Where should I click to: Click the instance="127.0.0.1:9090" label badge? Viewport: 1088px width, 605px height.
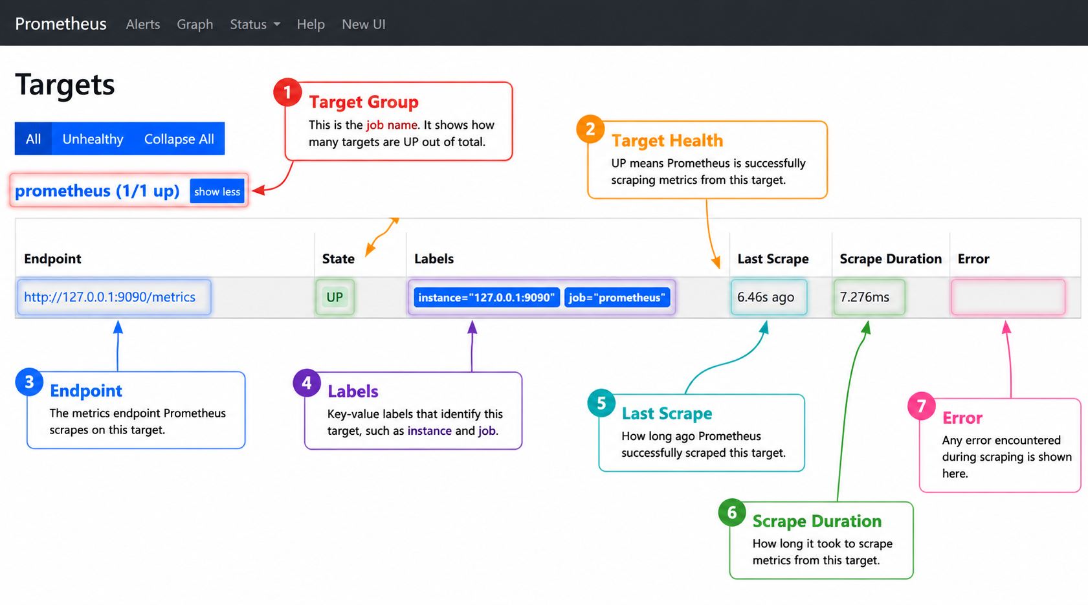point(486,297)
